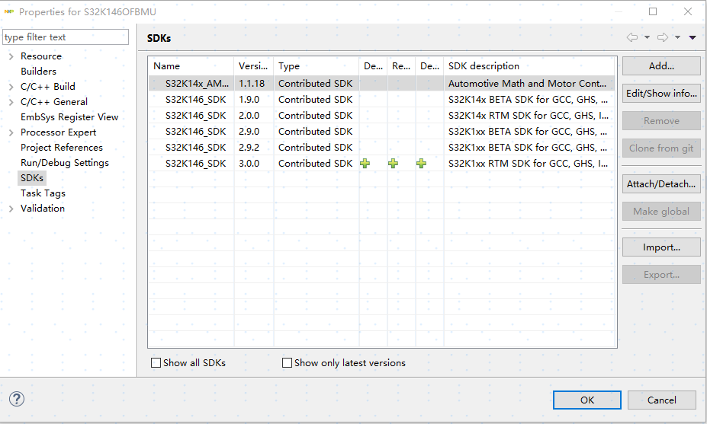This screenshot has height=424, width=707.
Task: Click the Cancel button
Action: tap(661, 400)
